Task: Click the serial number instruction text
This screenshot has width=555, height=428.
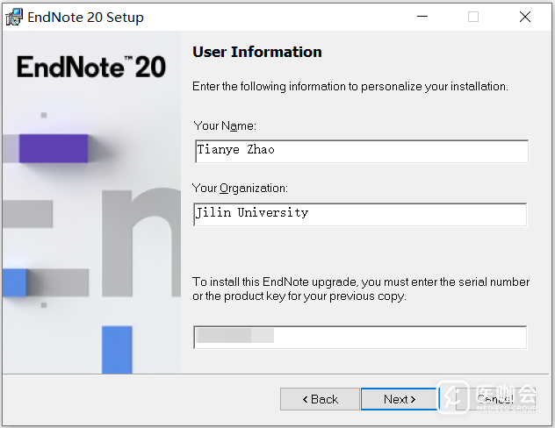Action: pyautogui.click(x=361, y=289)
